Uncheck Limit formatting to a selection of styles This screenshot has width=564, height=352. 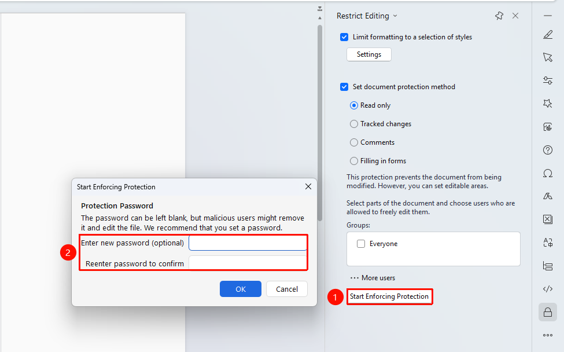pos(344,37)
